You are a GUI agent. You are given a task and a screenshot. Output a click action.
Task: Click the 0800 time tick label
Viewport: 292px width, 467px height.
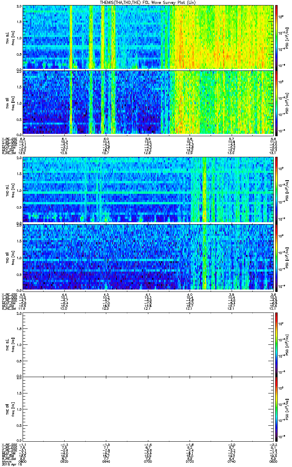pyautogui.click(x=273, y=461)
